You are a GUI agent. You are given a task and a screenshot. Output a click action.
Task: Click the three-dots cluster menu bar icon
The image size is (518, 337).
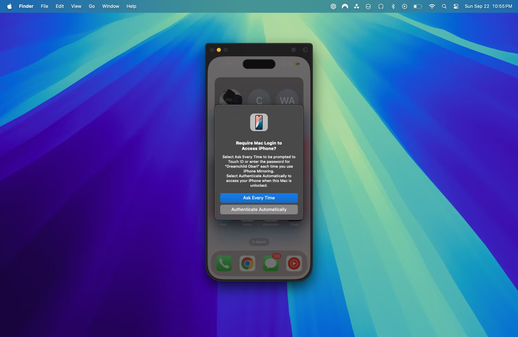(x=357, y=6)
